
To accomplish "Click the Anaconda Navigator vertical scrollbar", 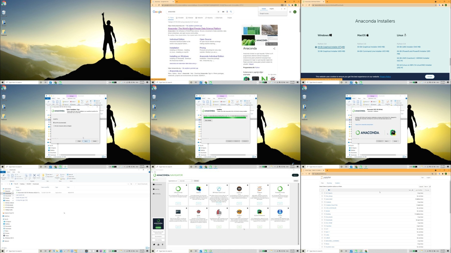I will (298, 214).
